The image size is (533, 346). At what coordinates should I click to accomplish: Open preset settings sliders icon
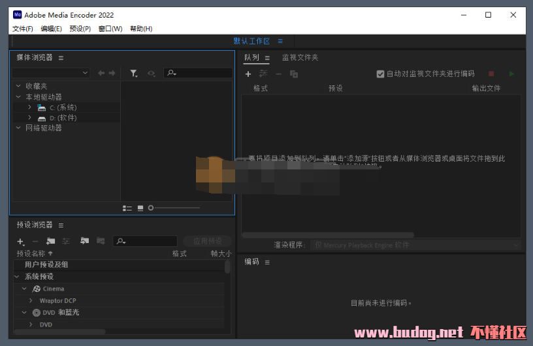pyautogui.click(x=66, y=241)
